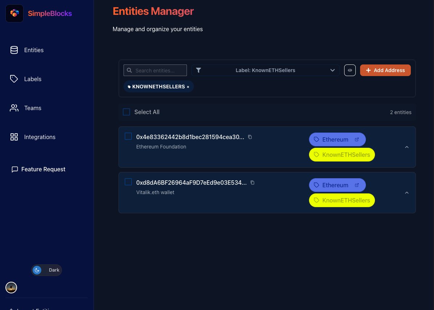The height and width of the screenshot is (310, 434).
Task: Copy the Vitalik.eth wallet address
Action: (253, 183)
